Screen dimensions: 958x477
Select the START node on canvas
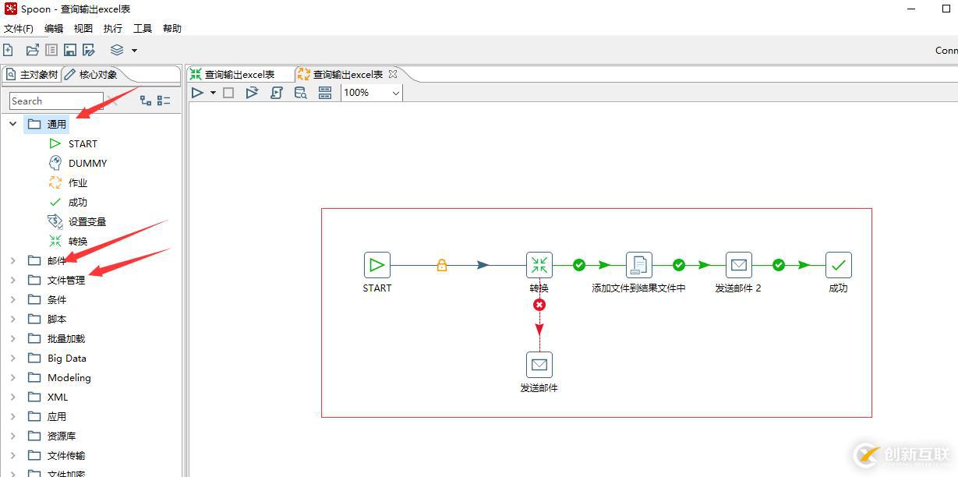coord(377,265)
